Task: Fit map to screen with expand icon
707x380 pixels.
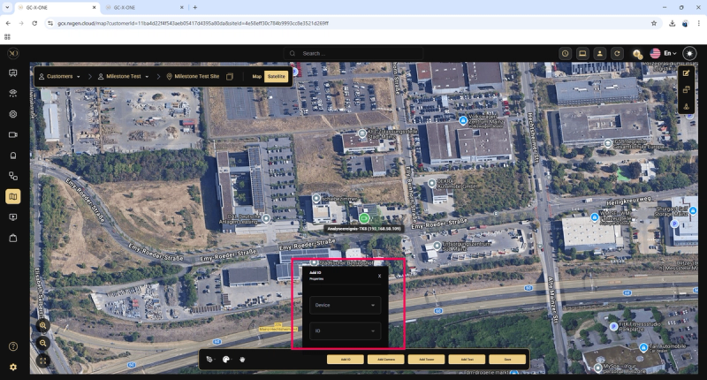Action: 42,361
